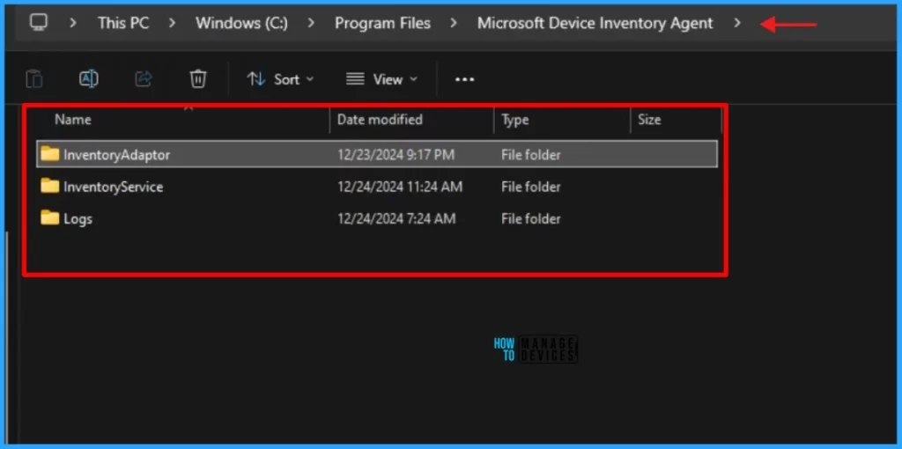Sort by the Date modified column header
Screen dimensions: 902x449
point(380,120)
